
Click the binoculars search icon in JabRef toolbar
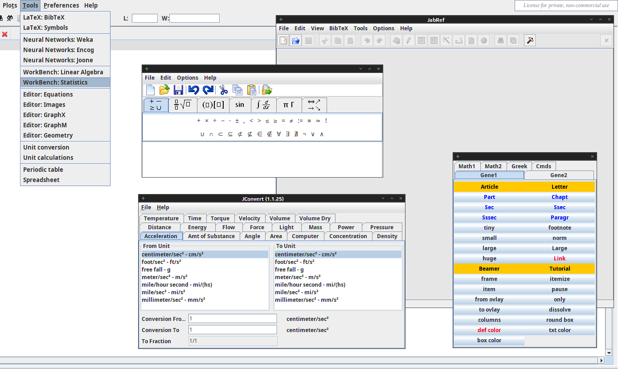coord(501,41)
